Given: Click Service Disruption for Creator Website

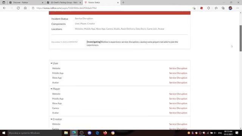Looking at the screenshot, I should pos(178,124).
